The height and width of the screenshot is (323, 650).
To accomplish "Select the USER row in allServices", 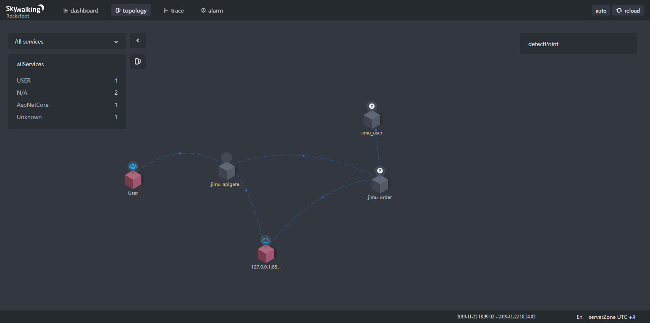I will [x=67, y=80].
